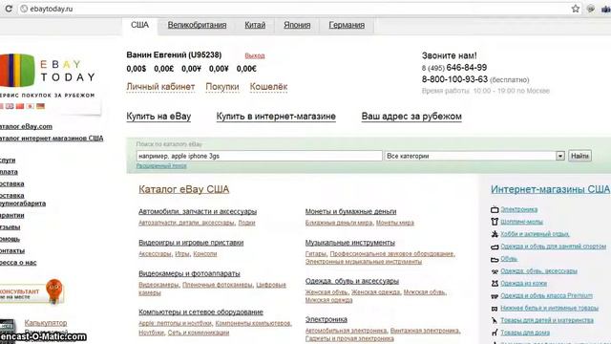Open Ваш адрес за рубежом
Screen dimensions: 611x344
click(x=411, y=117)
